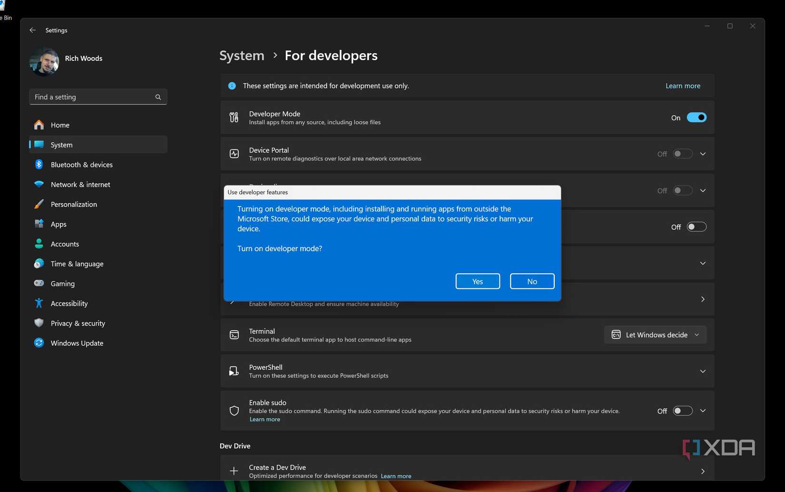Enable the Device Portal toggle
Viewport: 785px width, 492px height.
682,154
